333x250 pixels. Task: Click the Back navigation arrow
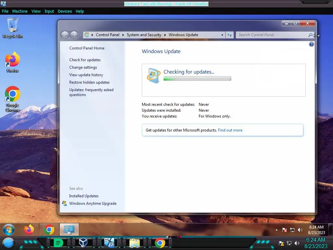point(65,35)
